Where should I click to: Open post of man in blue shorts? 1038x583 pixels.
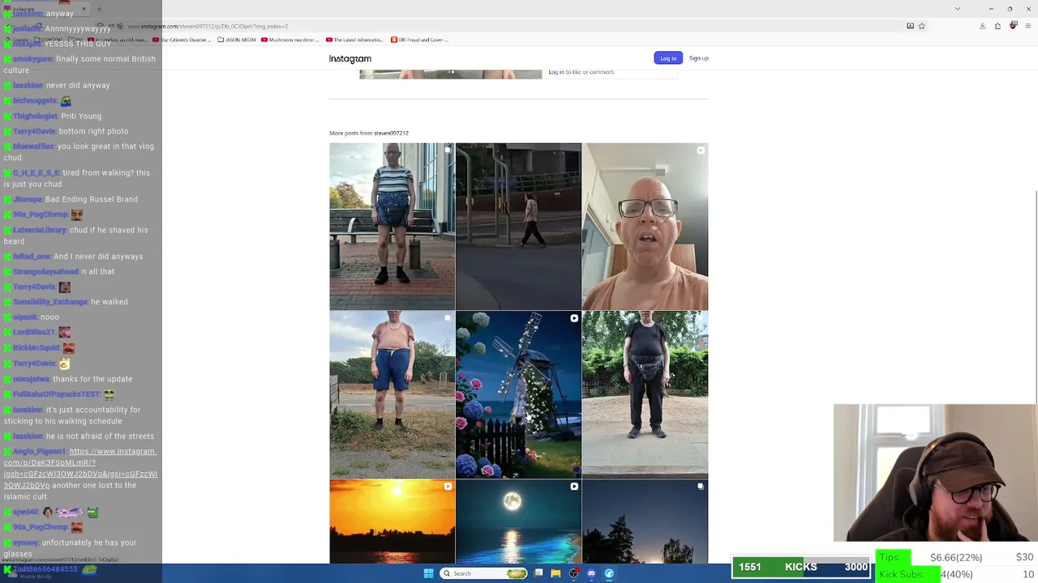point(392,394)
